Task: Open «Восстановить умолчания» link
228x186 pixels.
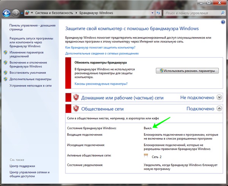Action: [x=28, y=73]
